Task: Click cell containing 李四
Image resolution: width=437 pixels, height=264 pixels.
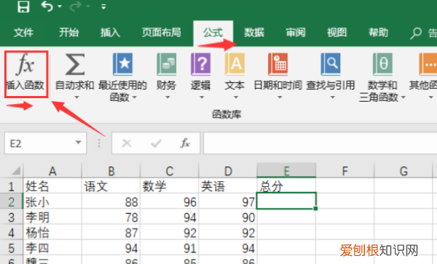Action: click(52, 248)
